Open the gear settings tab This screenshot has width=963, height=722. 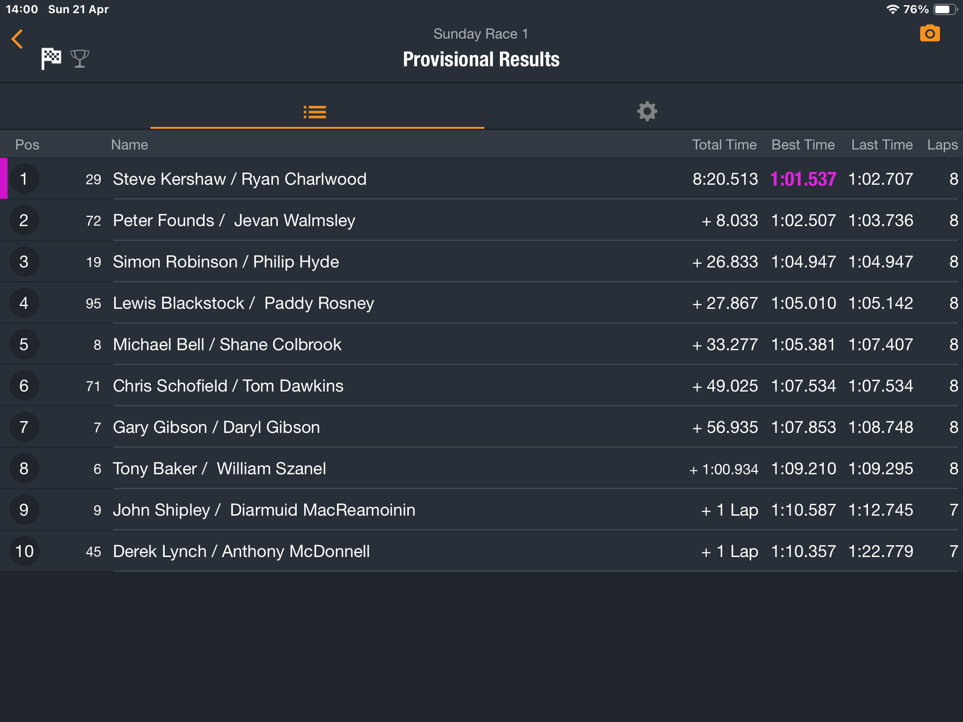click(x=647, y=111)
